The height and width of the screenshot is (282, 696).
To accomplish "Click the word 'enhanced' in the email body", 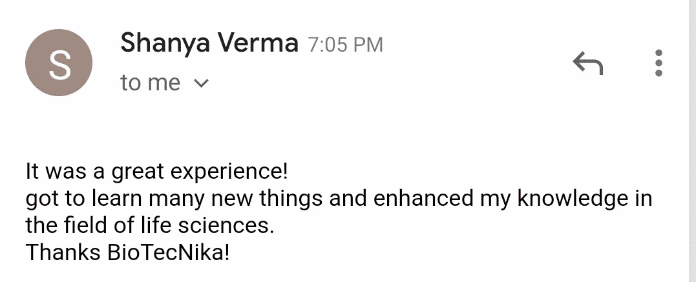I will (423, 198).
